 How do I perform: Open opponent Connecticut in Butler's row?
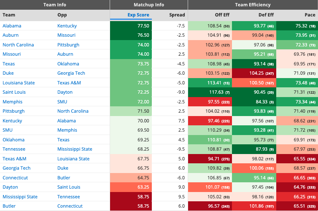70,206
